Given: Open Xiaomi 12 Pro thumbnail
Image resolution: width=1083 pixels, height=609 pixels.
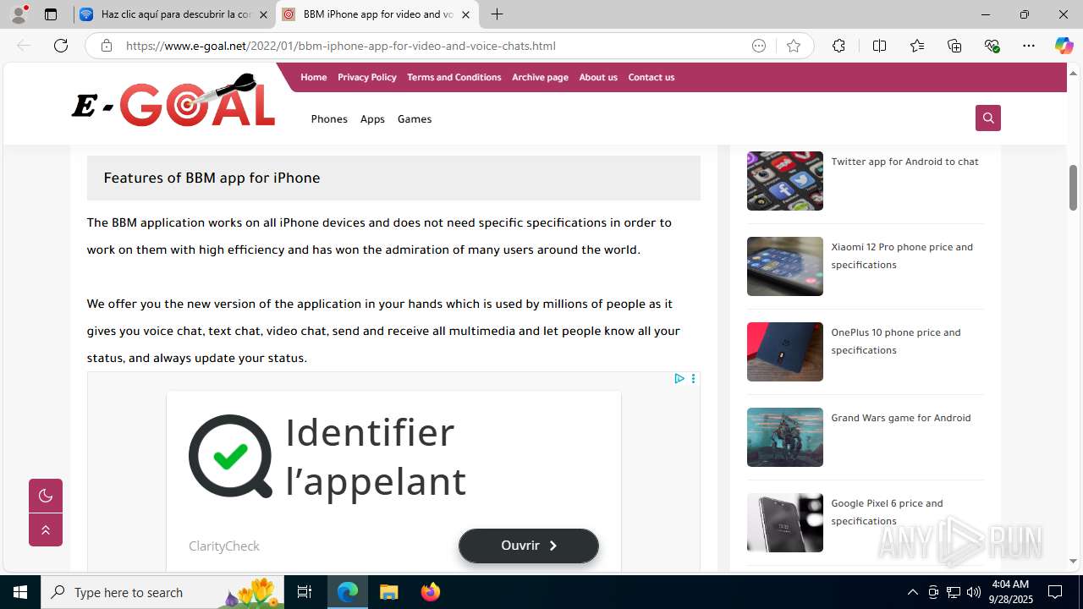Looking at the screenshot, I should click(x=784, y=266).
